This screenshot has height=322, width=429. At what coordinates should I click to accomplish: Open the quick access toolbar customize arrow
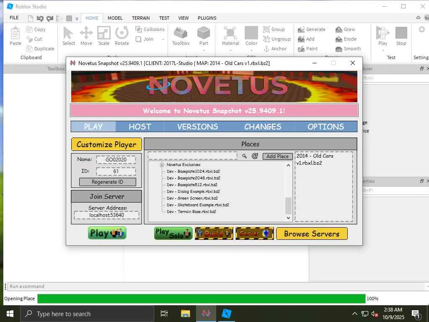(x=77, y=19)
